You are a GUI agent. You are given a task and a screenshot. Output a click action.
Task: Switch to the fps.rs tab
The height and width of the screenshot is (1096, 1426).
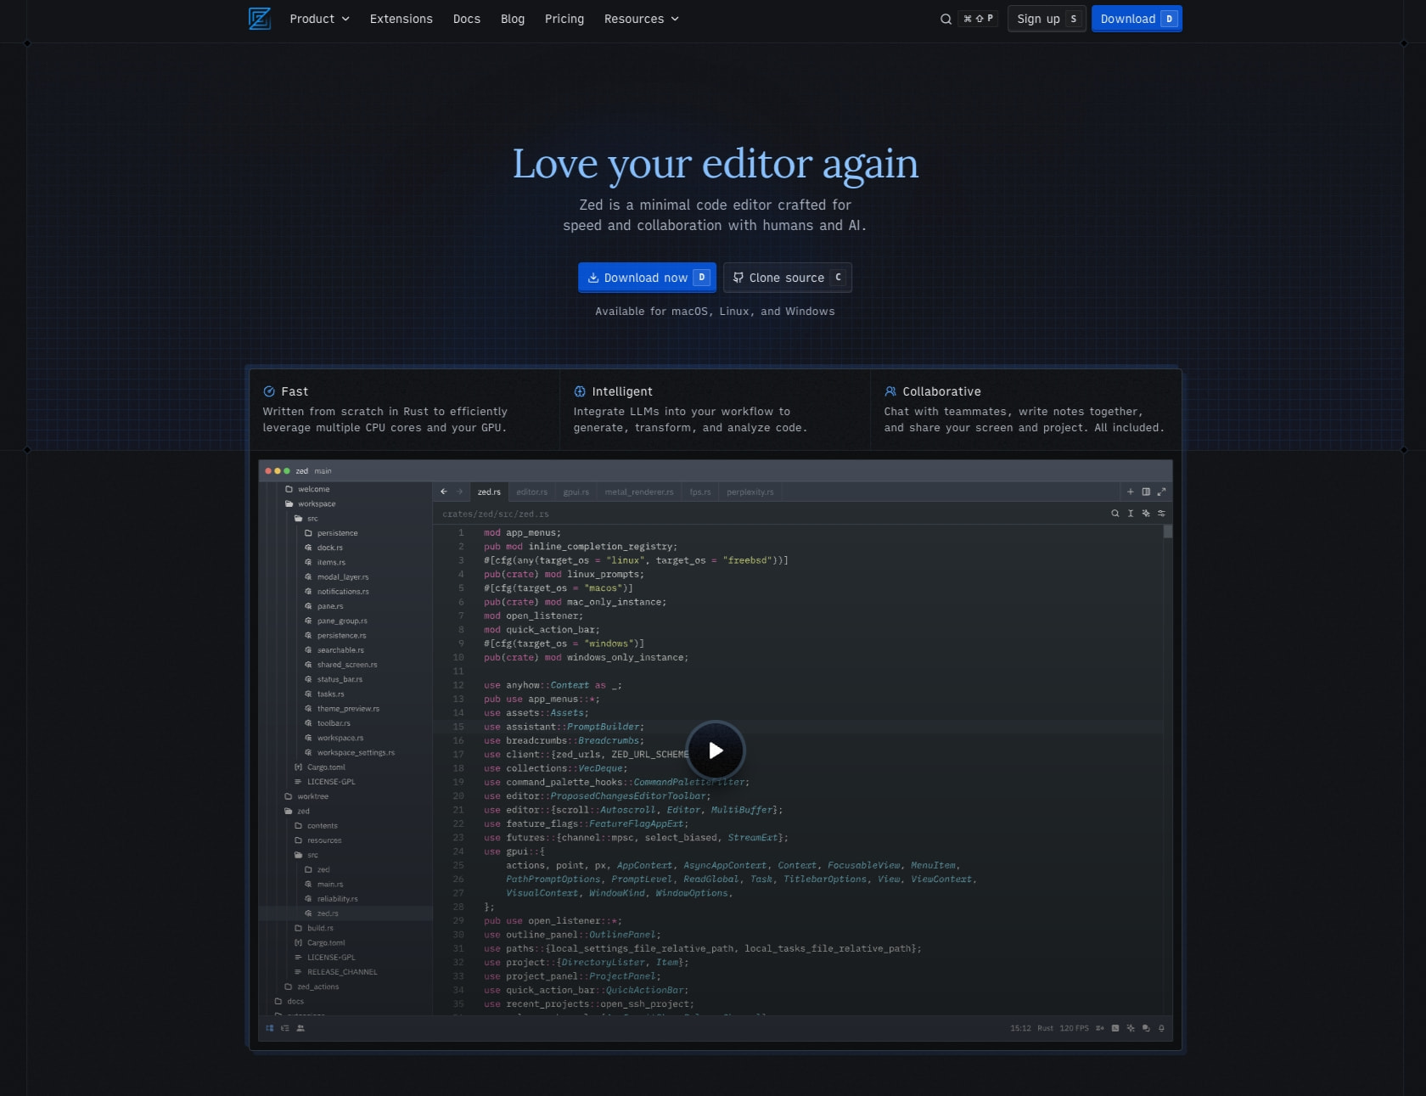pyautogui.click(x=700, y=492)
